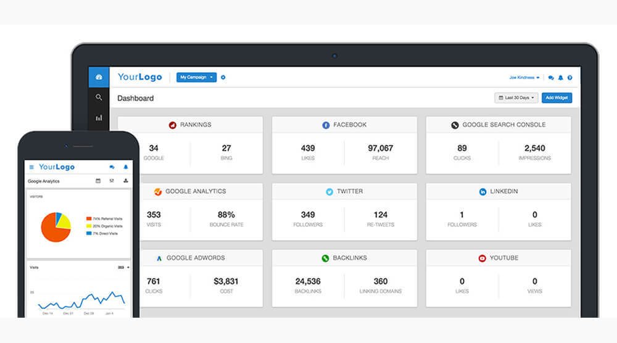
Task: Click the LinkedIn widget icon
Action: 482,192
